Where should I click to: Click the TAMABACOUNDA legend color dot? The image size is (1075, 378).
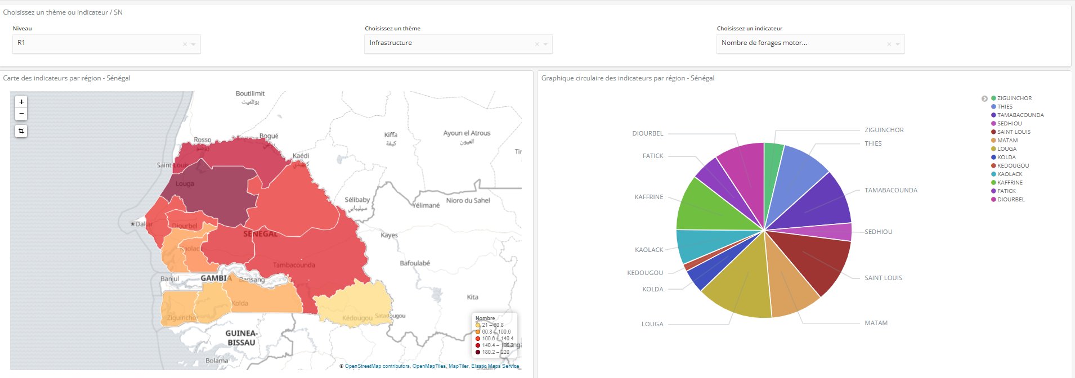(x=994, y=115)
